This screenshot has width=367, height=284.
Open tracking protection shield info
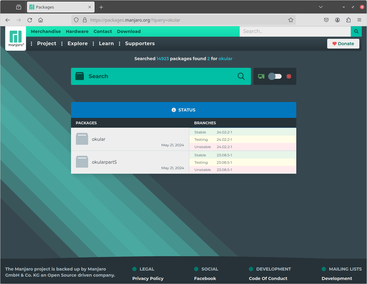coord(76,20)
